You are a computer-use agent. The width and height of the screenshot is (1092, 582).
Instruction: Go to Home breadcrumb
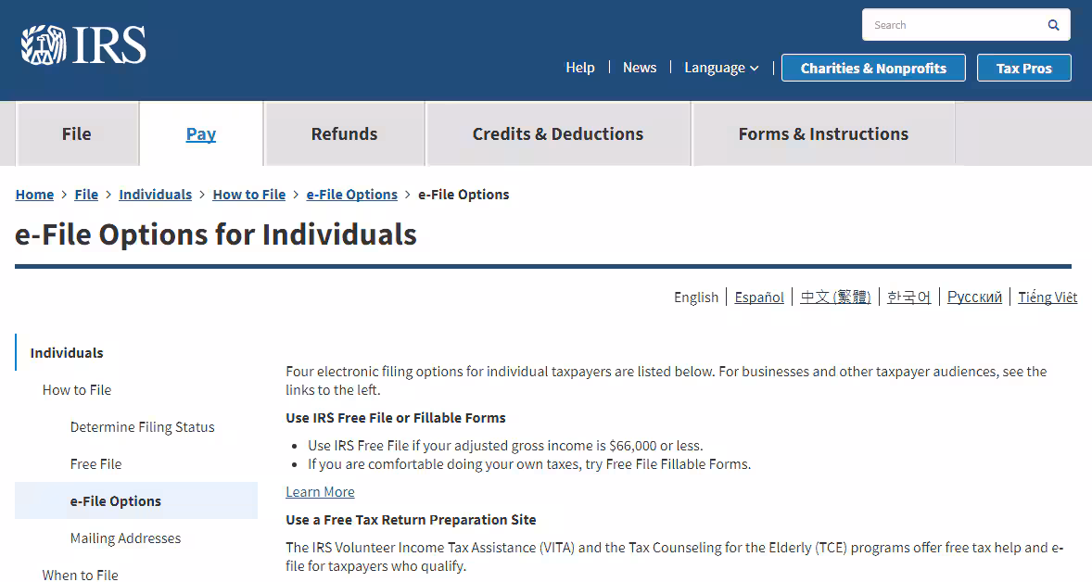tap(35, 195)
